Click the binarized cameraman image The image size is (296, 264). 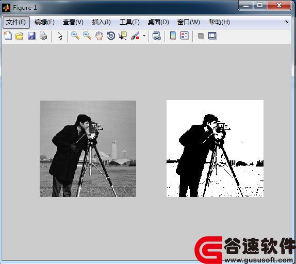click(215, 148)
